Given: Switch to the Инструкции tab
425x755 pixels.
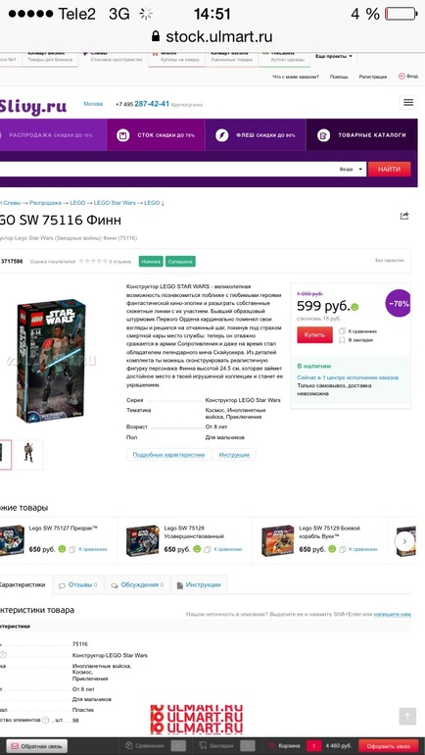Looking at the screenshot, I should coord(199,585).
